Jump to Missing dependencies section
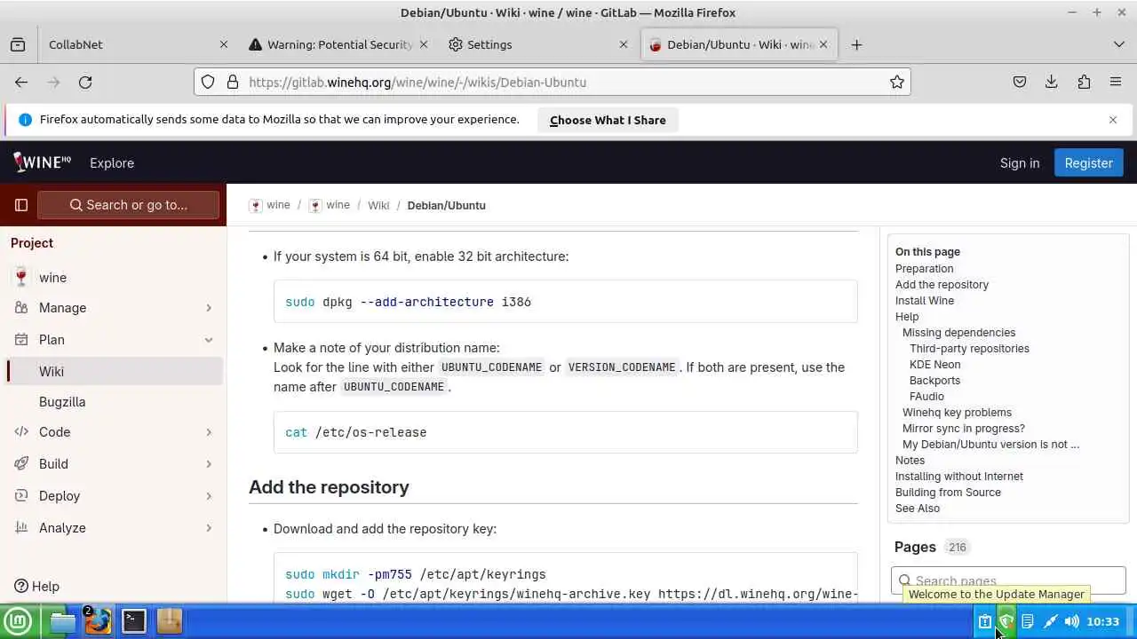Viewport: 1137px width, 639px height. (x=958, y=333)
